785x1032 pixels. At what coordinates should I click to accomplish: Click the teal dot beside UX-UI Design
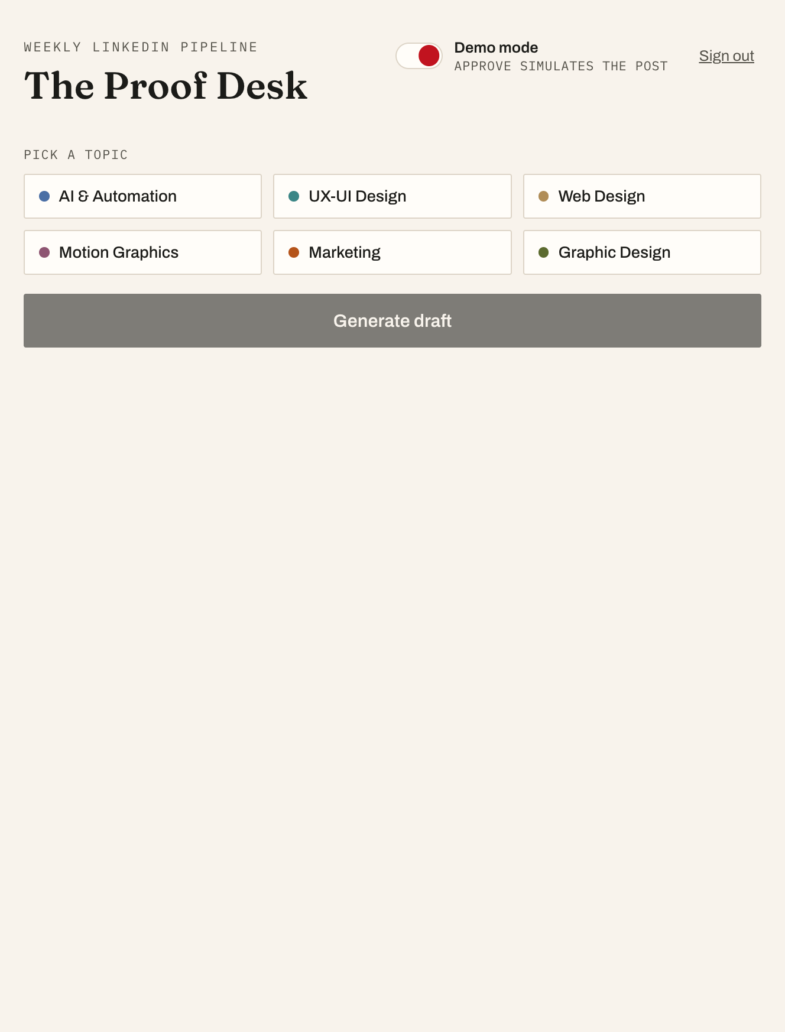point(294,196)
